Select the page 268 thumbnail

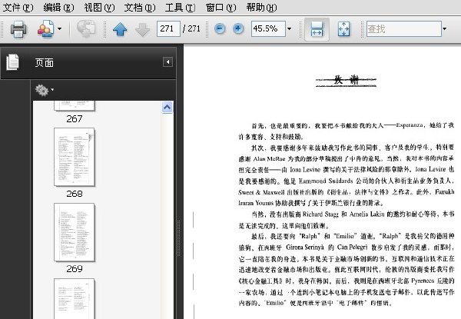[75, 157]
